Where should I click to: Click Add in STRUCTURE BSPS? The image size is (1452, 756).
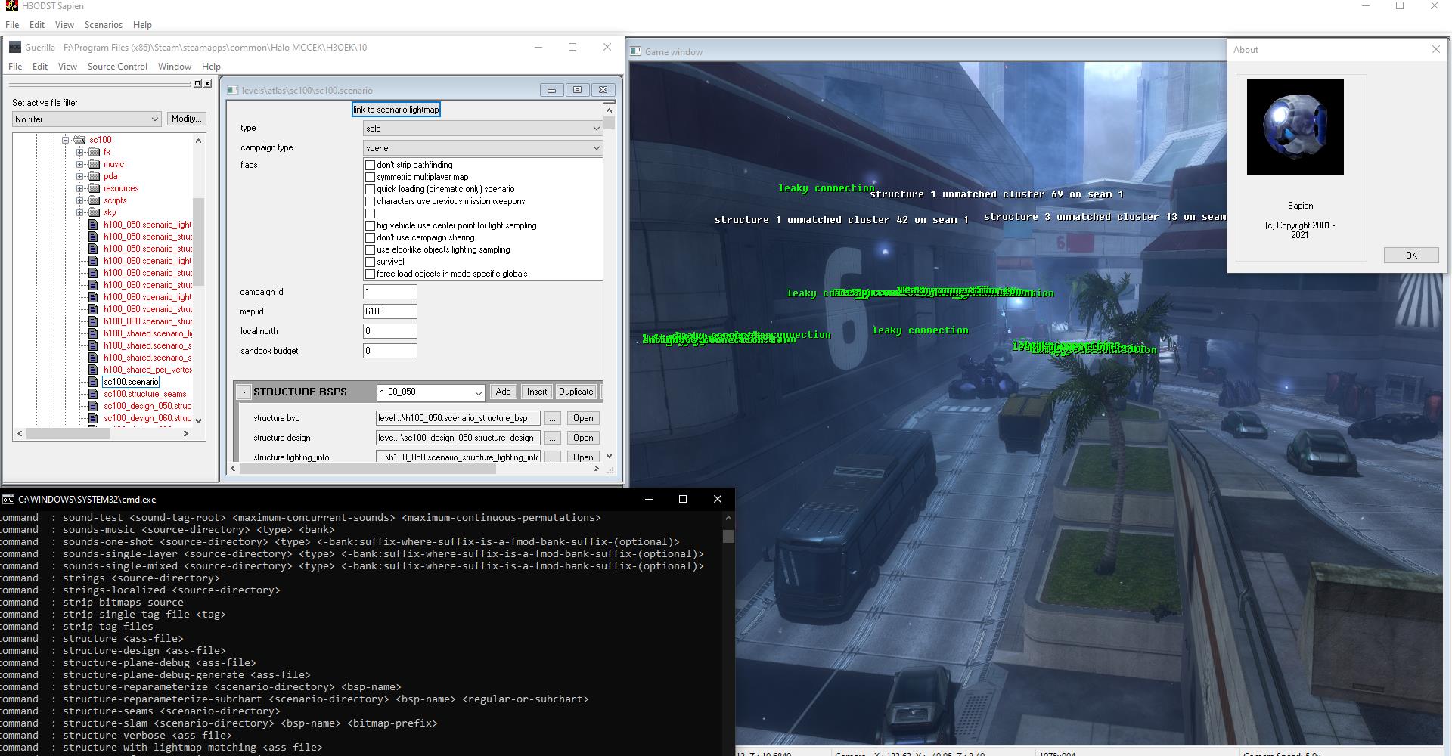(504, 392)
